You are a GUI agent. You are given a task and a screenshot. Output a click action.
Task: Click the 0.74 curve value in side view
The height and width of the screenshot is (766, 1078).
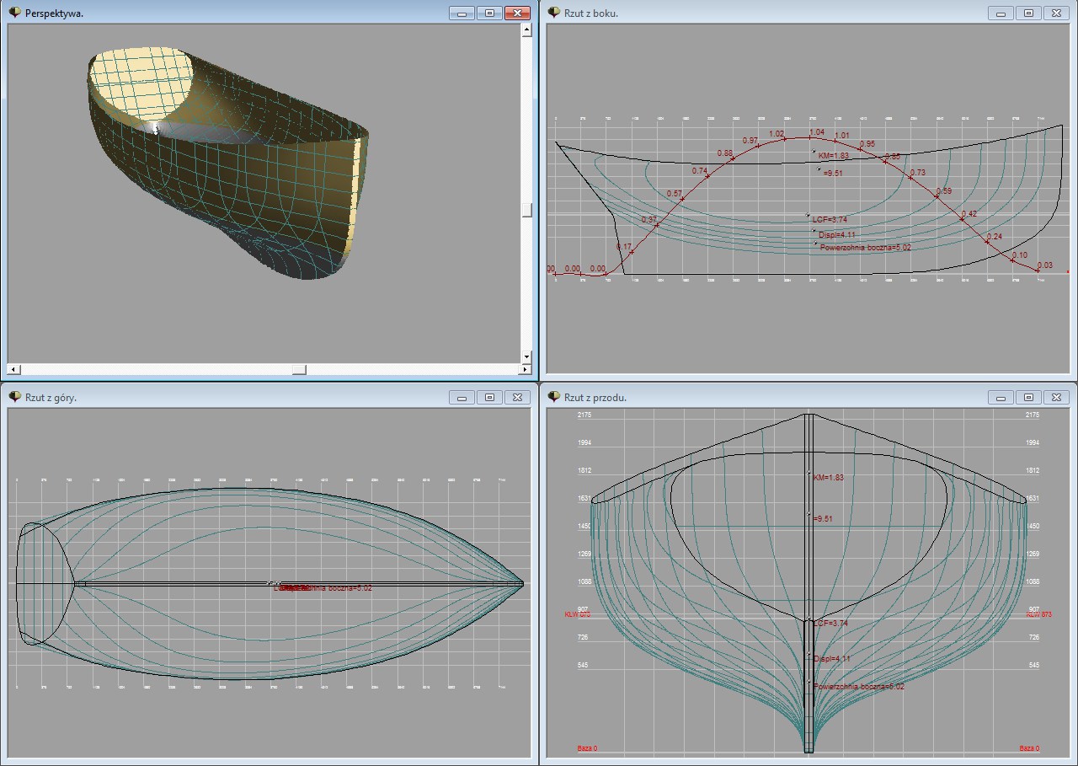point(700,171)
